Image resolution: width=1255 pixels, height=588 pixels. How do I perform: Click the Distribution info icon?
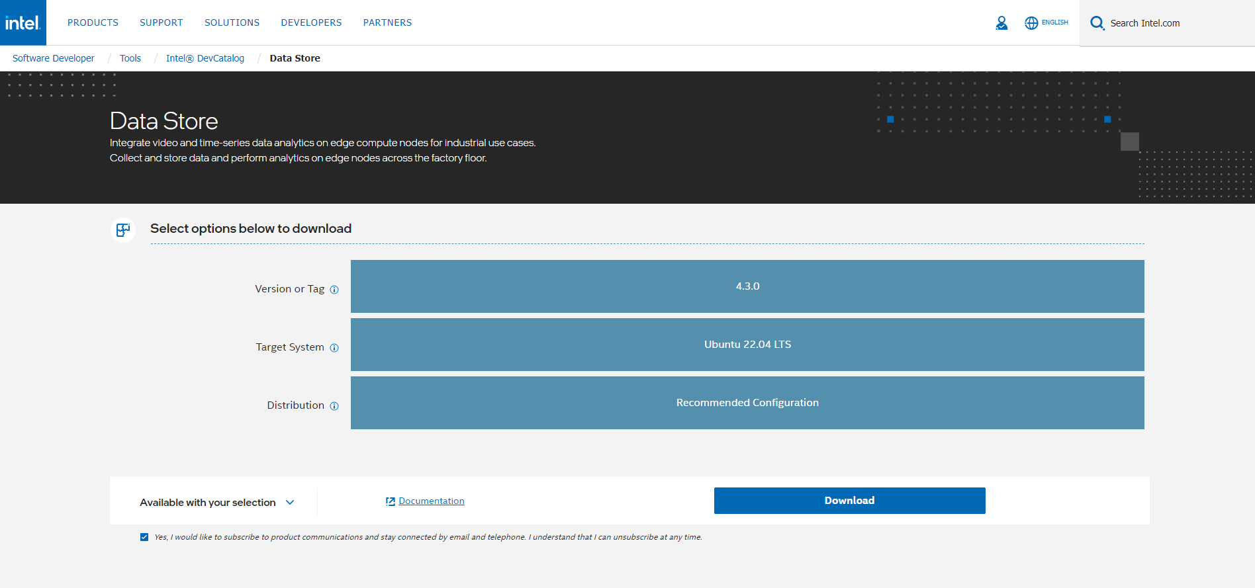pos(334,406)
